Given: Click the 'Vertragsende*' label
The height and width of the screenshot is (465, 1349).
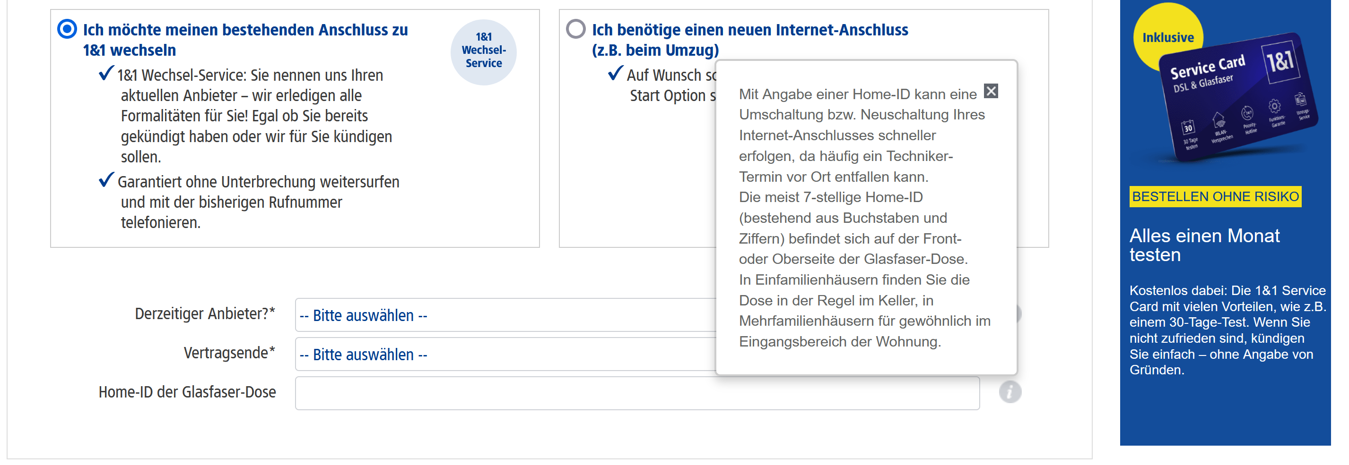Looking at the screenshot, I should 229,353.
